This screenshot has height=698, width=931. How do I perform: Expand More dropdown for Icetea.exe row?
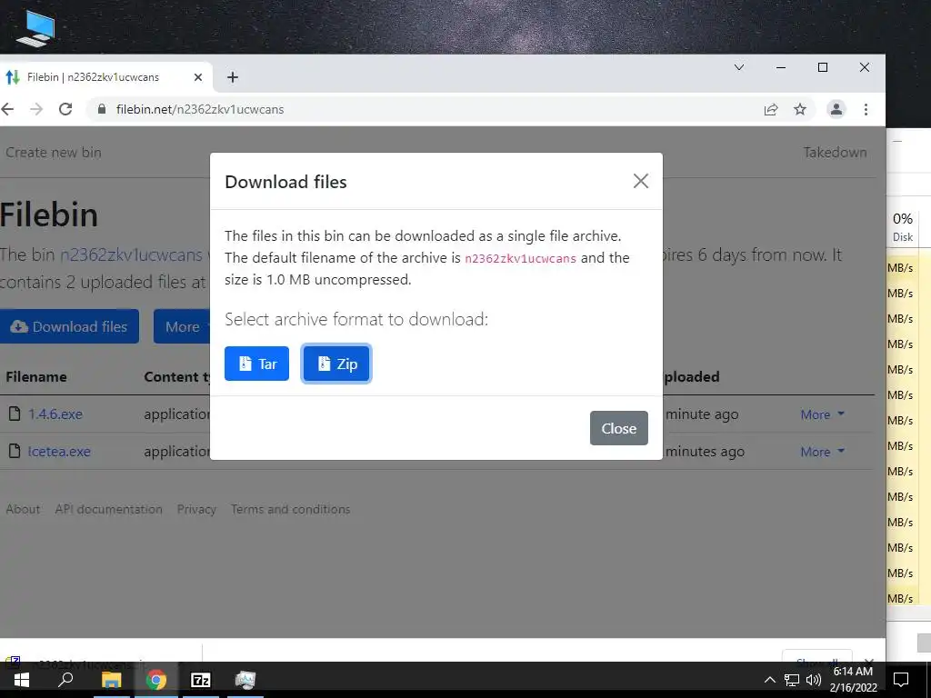click(822, 452)
